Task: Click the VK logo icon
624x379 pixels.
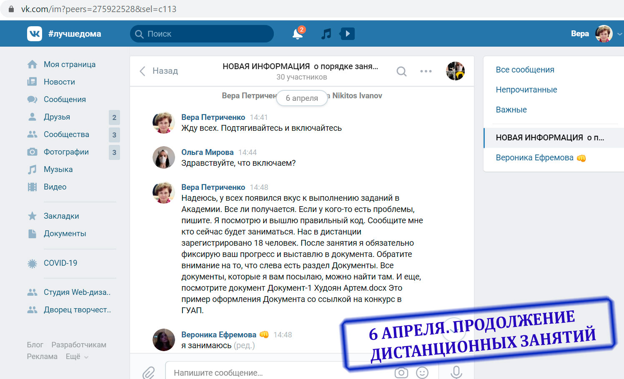Action: tap(35, 34)
